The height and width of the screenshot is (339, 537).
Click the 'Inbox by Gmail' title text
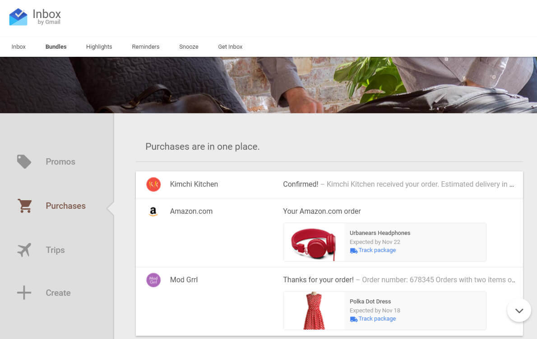tap(47, 16)
